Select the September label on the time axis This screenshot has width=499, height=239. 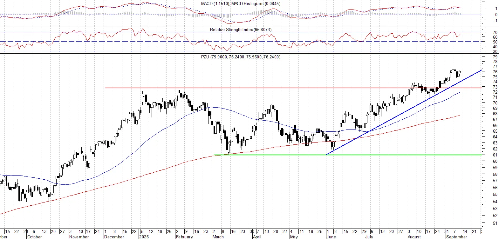click(x=457, y=237)
